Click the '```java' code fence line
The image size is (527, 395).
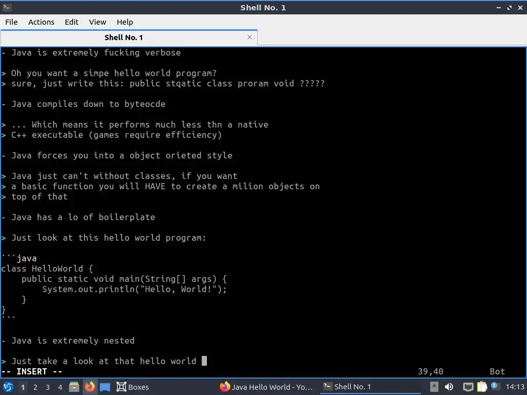click(x=19, y=258)
